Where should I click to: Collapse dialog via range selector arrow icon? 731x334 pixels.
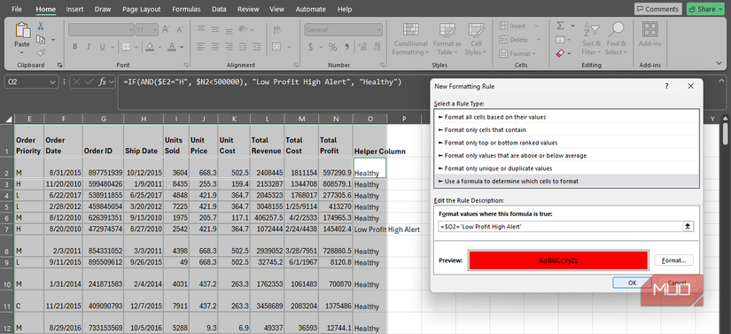688,227
